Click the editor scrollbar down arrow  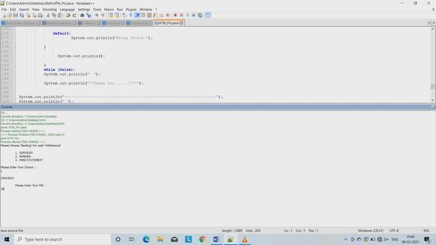click(x=433, y=100)
